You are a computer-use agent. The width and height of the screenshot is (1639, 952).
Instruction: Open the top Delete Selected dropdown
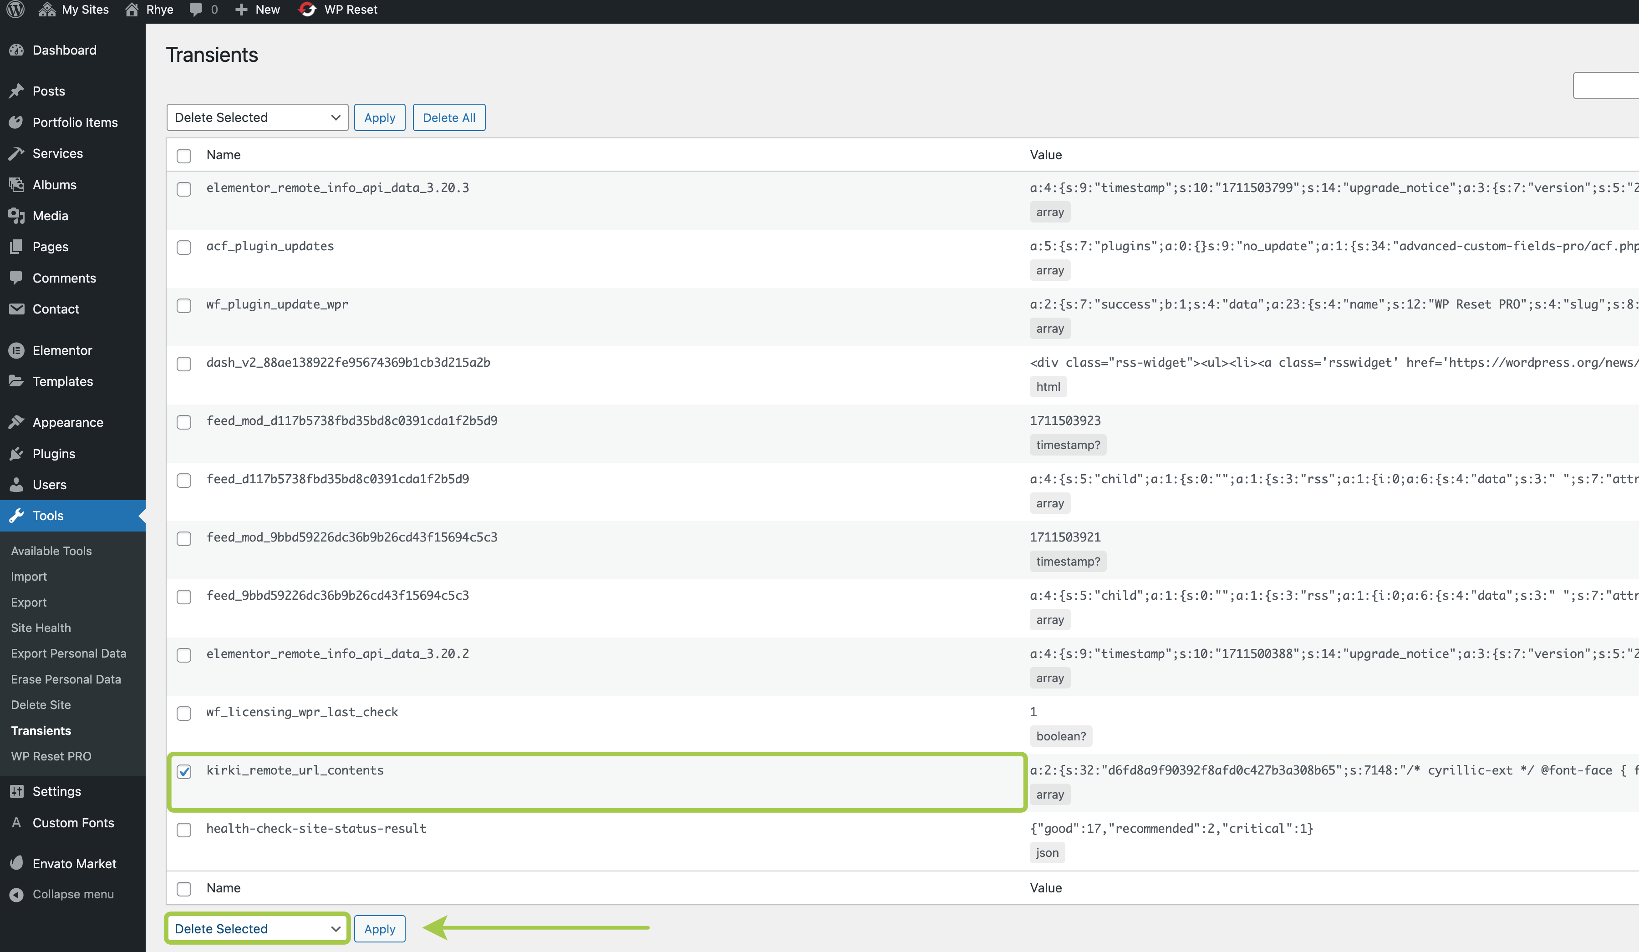click(x=257, y=118)
